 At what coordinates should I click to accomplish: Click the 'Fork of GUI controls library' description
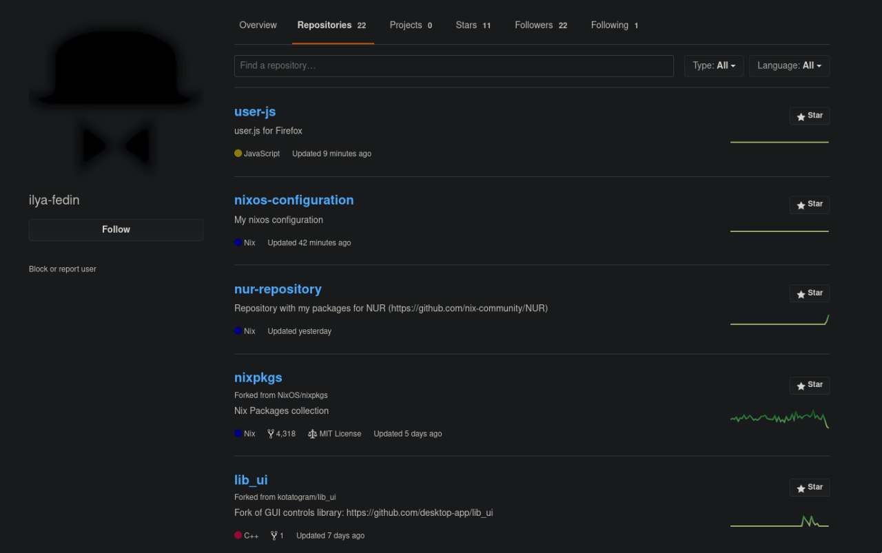point(364,512)
